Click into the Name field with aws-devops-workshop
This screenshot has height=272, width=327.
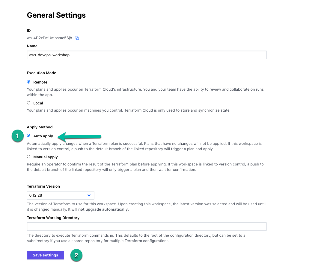click(x=147, y=55)
